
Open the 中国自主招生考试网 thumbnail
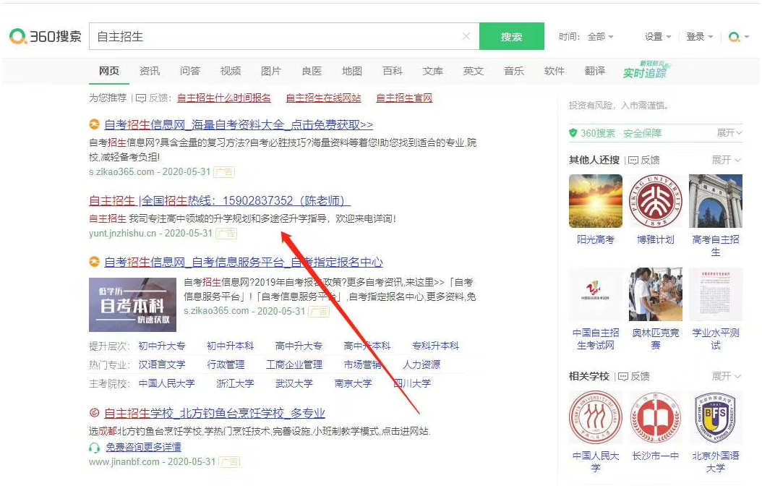point(595,294)
